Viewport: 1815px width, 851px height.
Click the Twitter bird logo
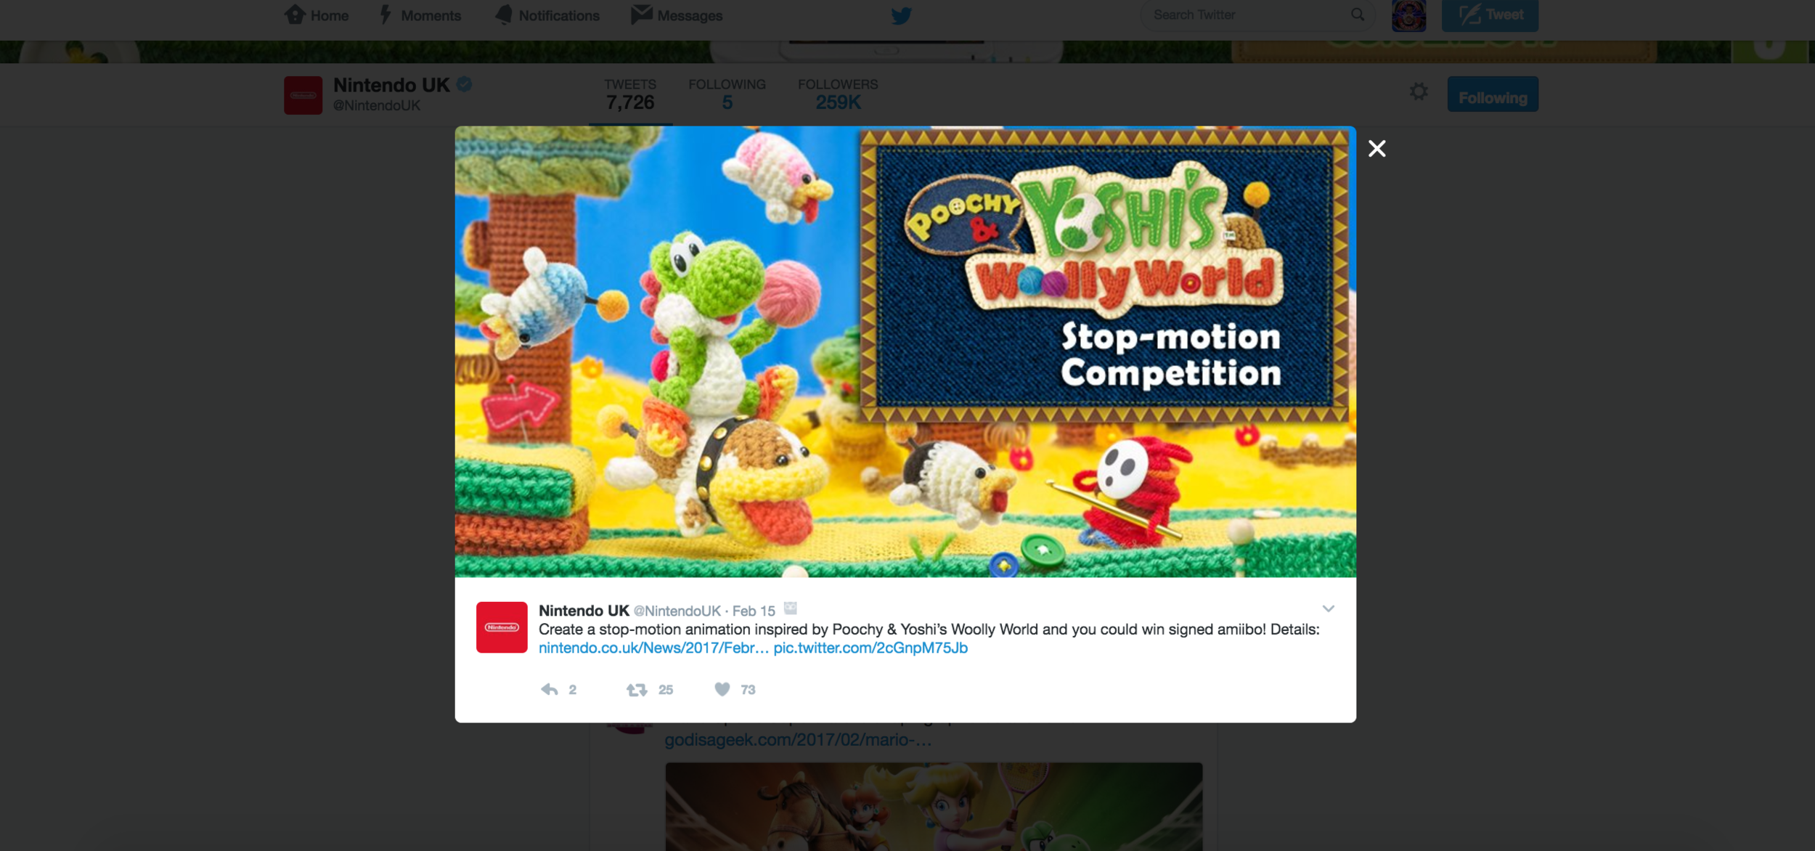[x=901, y=15]
